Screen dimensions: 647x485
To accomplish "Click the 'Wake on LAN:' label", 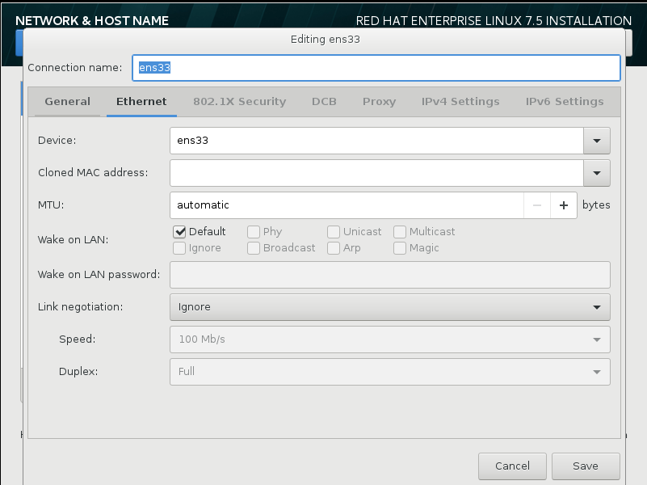I will (x=73, y=240).
